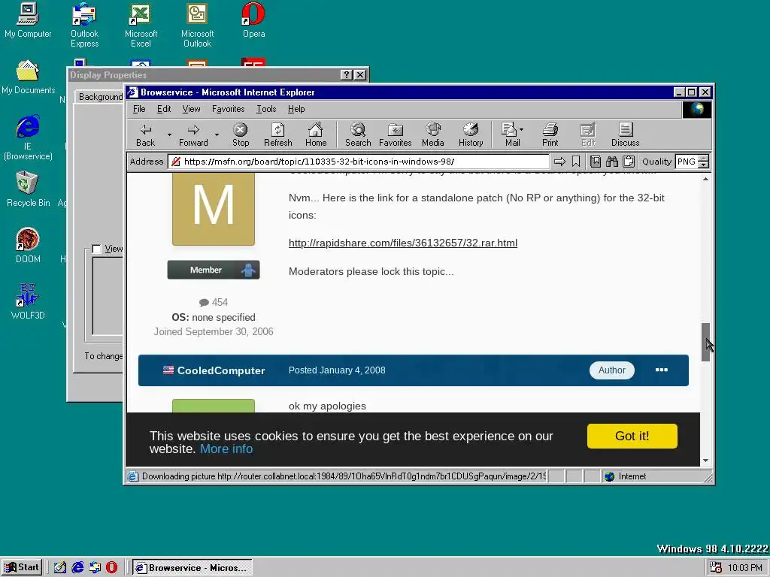Viewport: 770px width, 577px height.
Task: Click the 454 post count
Action: [x=214, y=302]
